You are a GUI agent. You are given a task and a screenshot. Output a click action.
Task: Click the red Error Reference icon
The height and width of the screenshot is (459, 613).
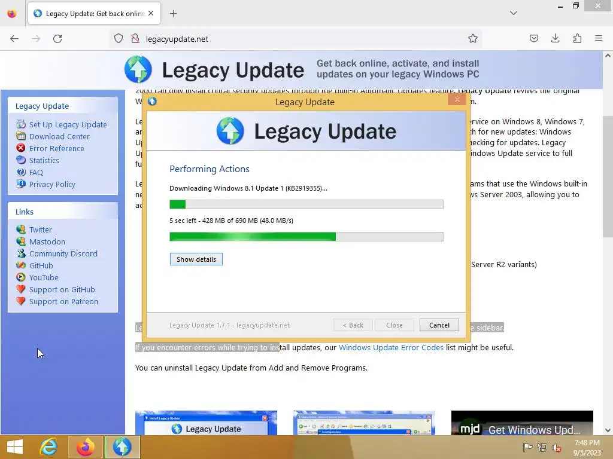tap(21, 148)
